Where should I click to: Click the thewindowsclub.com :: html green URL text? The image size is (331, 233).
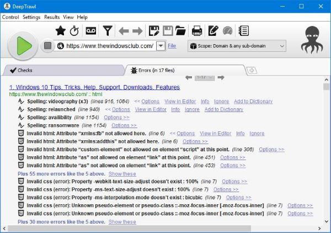[56, 94]
